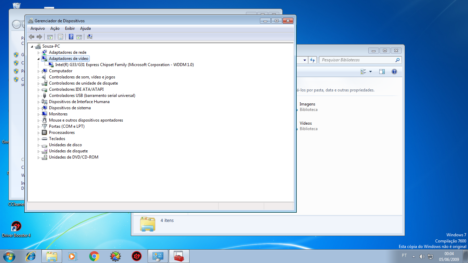Toggle the preview pane icon in Bibliotecas window
This screenshot has height=263, width=468.
point(382,72)
